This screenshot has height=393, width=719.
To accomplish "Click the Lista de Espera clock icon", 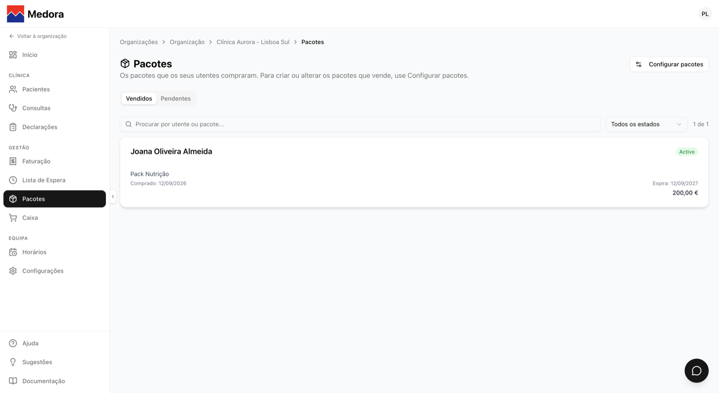I will (13, 180).
